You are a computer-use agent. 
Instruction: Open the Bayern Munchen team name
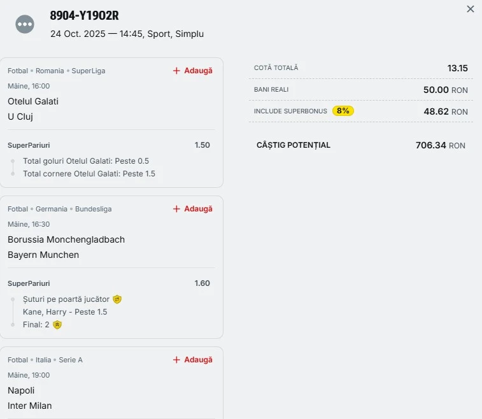click(43, 255)
